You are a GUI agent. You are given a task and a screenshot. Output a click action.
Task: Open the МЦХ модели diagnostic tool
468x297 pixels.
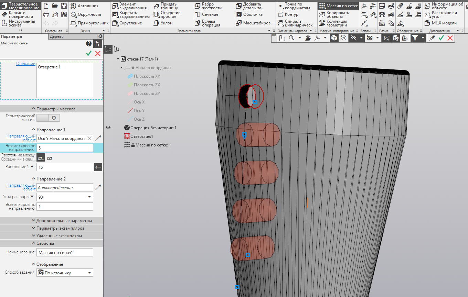(441, 23)
